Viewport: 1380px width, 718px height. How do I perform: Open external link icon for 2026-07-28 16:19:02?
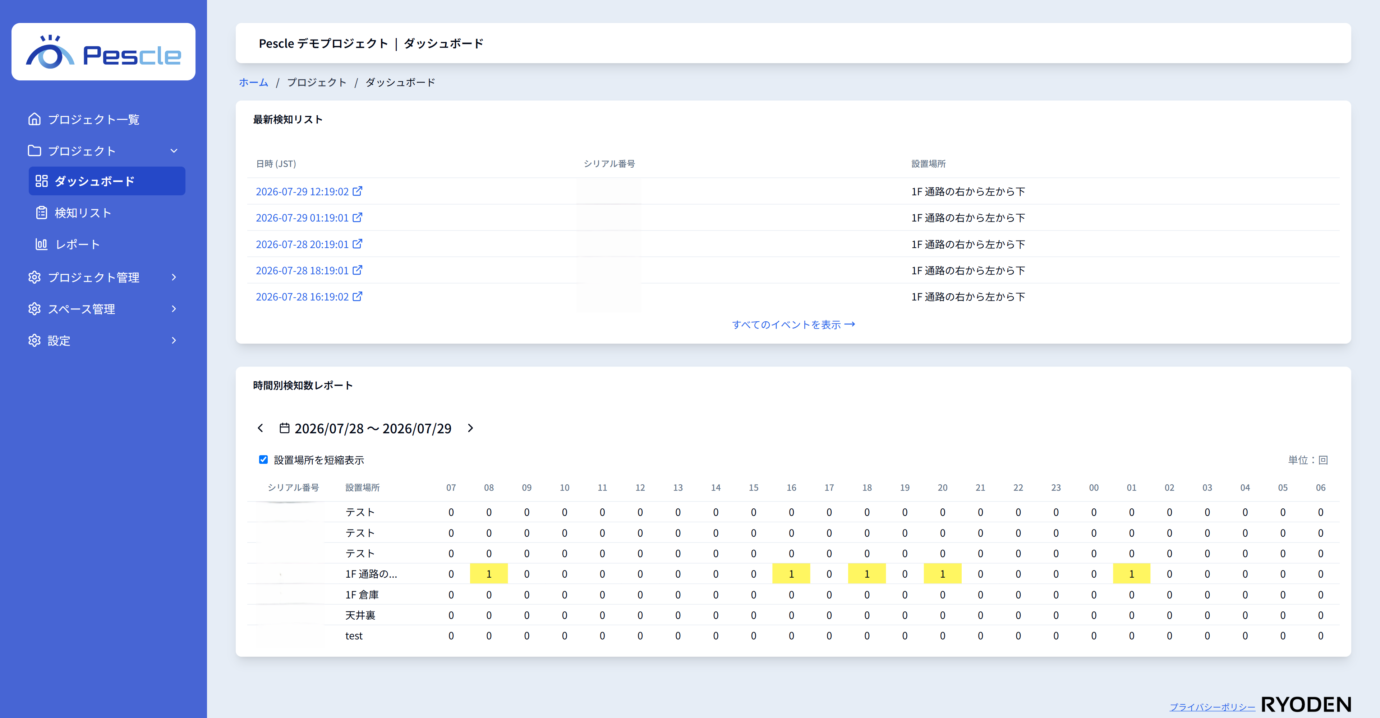357,297
